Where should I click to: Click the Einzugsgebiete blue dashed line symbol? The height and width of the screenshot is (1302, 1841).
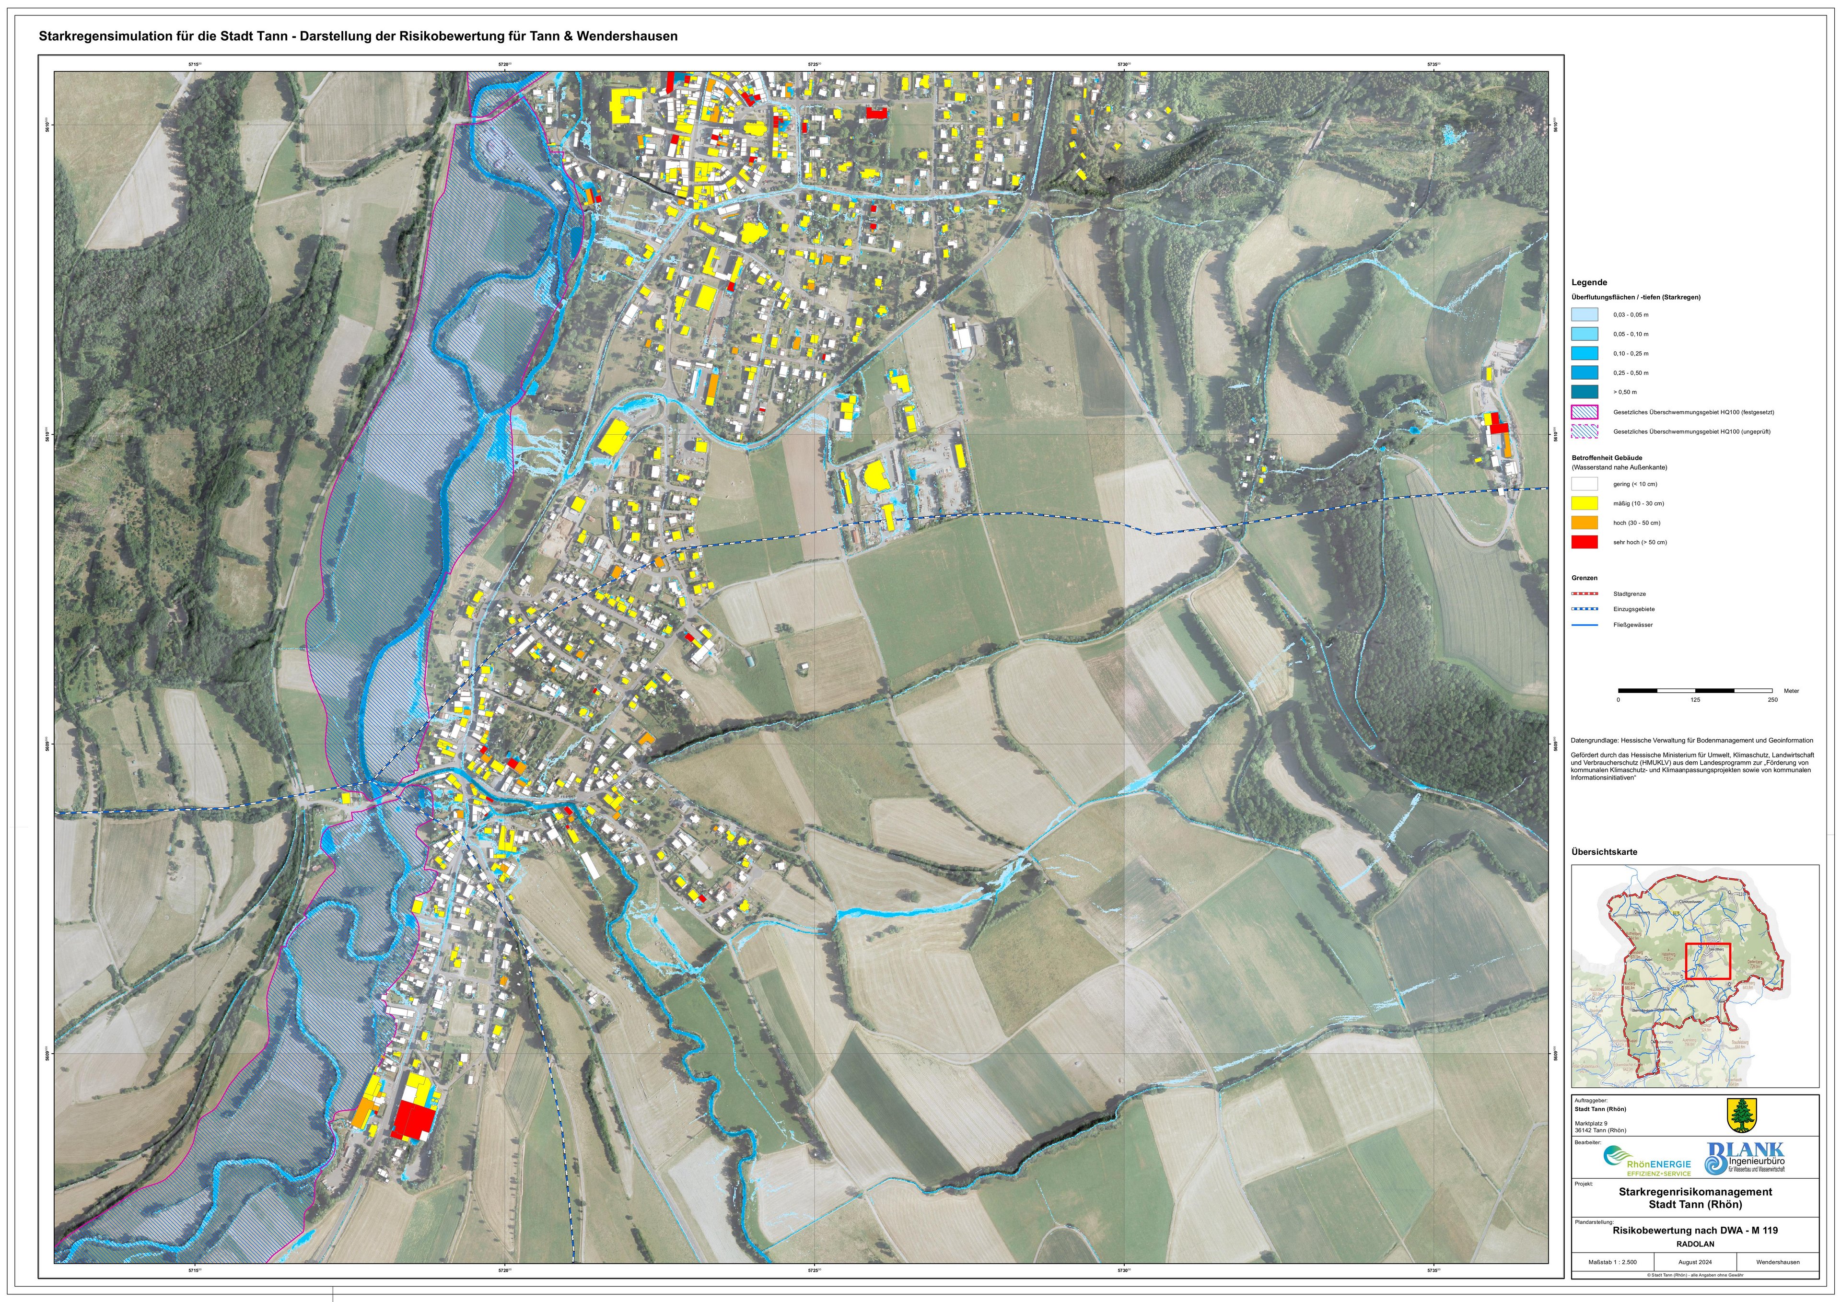[x=1585, y=609]
